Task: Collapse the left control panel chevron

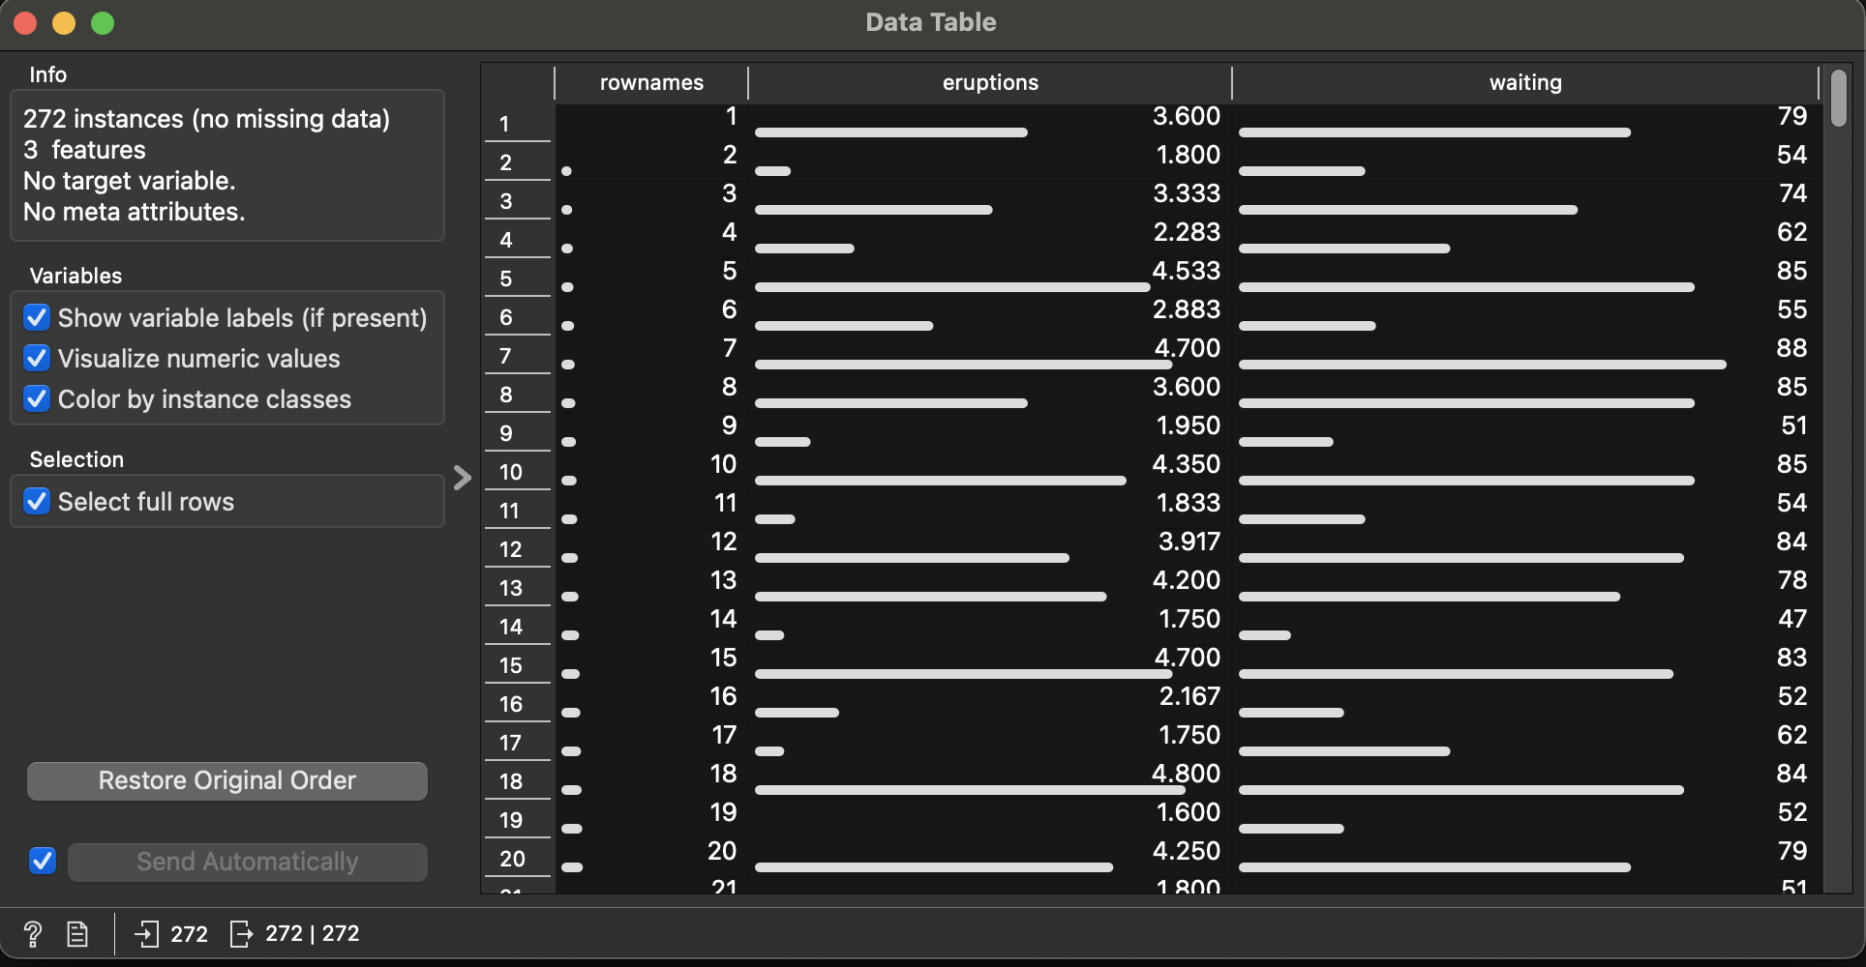Action: pos(463,478)
